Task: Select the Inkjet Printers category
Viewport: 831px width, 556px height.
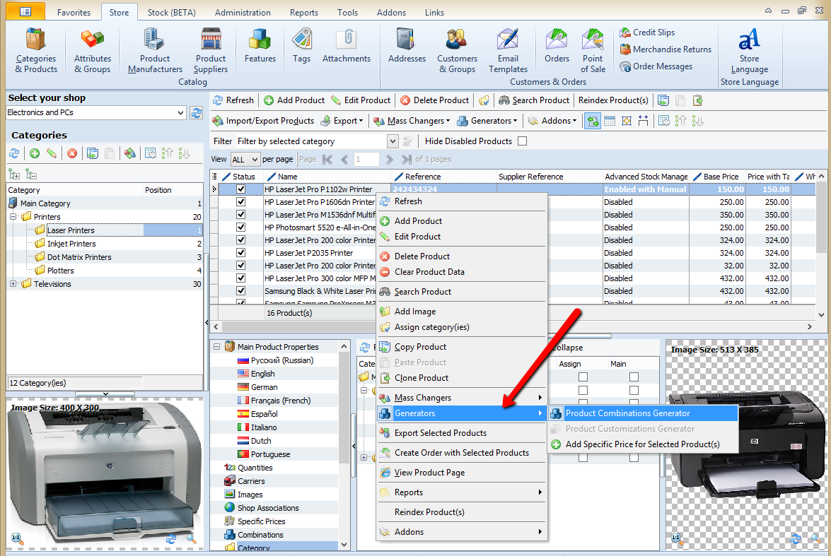Action: pos(71,244)
